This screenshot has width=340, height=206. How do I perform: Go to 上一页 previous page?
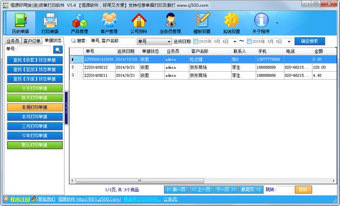click(x=201, y=190)
